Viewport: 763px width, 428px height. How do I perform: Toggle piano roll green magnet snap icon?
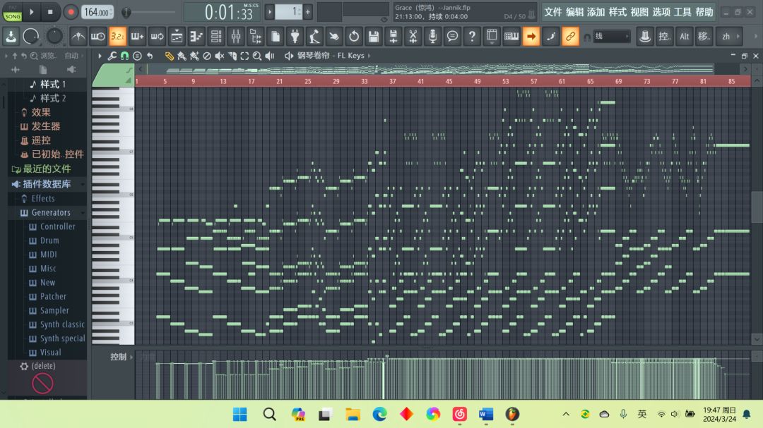point(124,56)
